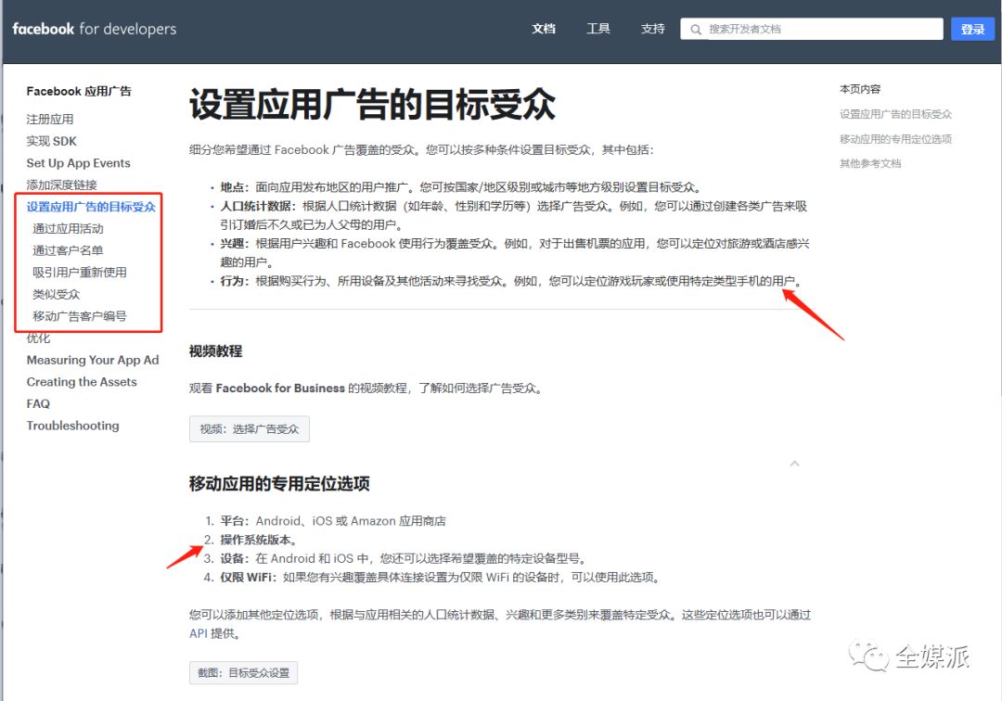The width and height of the screenshot is (1002, 701).
Task: Jump to 设置应用广告的目标受众 in page contents
Action: click(895, 114)
